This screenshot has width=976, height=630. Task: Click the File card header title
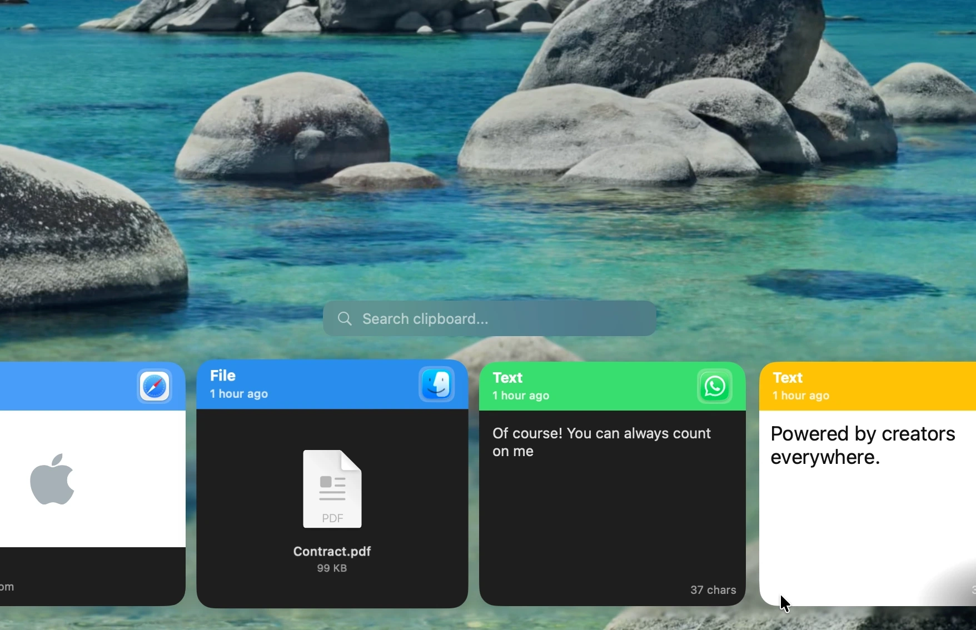(223, 376)
